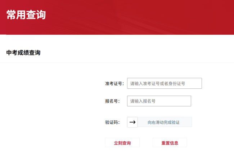
Task: Click the red 重置信息 text
Action: pyautogui.click(x=170, y=143)
